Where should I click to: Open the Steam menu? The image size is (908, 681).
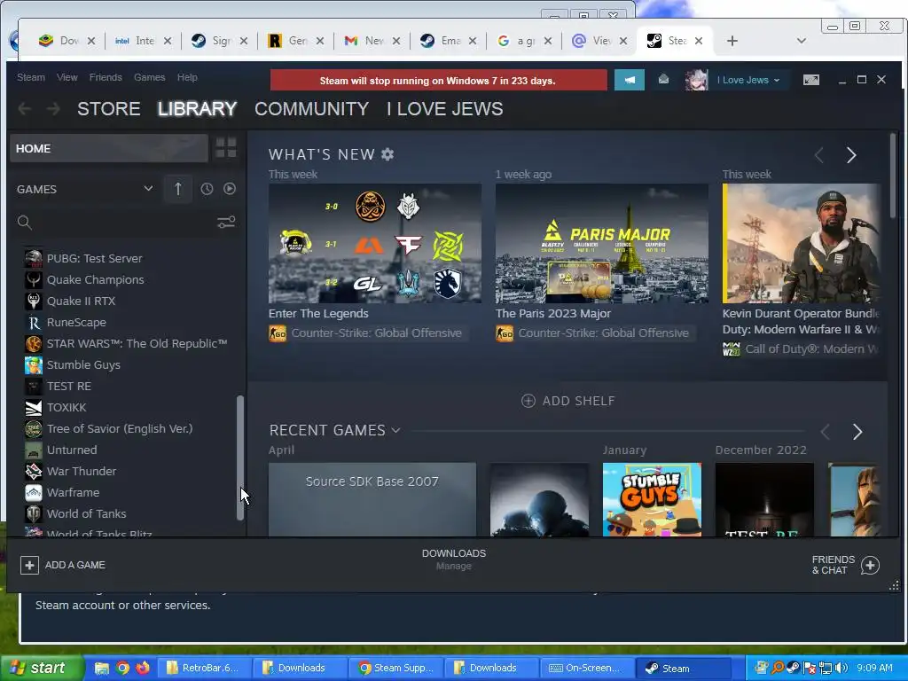31,77
